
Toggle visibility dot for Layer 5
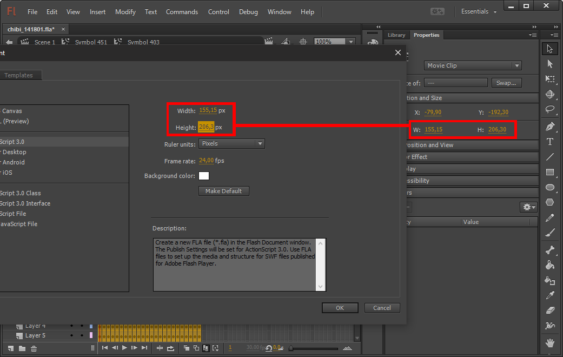pyautogui.click(x=71, y=335)
